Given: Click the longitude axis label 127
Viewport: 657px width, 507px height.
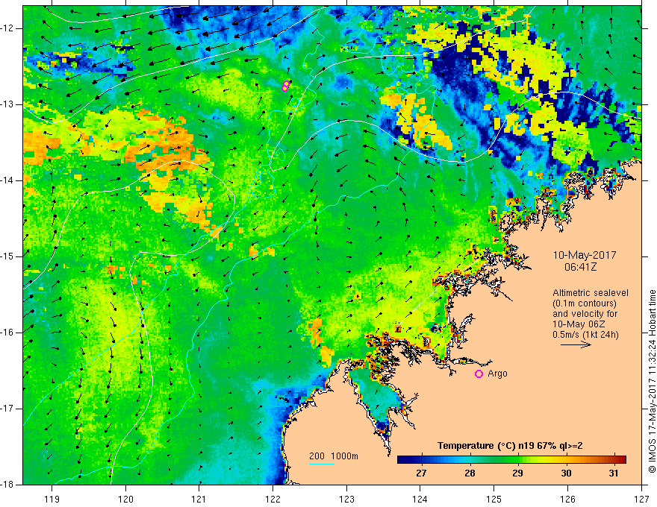Looking at the screenshot, I should tap(641, 499).
